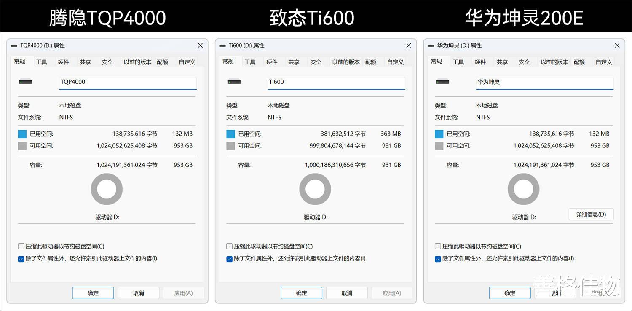This screenshot has height=311, width=632.
Task: Close the 华为坤灵 (D:) 属性 window
Action: pos(617,46)
